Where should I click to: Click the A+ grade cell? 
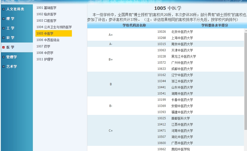coord(111,35)
